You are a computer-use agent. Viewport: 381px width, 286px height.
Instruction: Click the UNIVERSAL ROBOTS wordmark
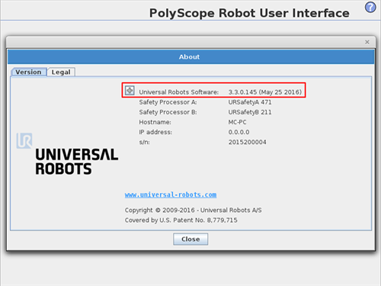click(77, 162)
